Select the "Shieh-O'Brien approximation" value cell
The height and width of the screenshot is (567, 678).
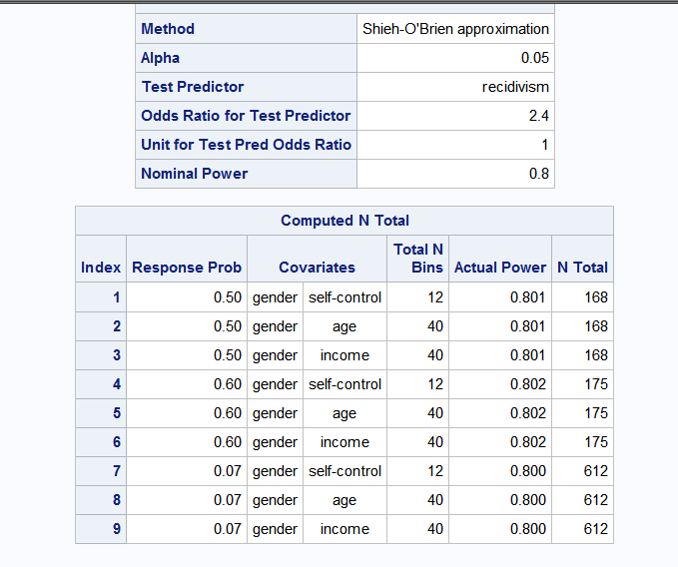click(x=455, y=29)
